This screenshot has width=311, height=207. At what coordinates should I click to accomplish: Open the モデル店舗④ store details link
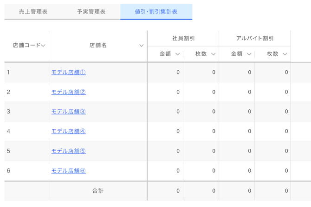pos(68,131)
